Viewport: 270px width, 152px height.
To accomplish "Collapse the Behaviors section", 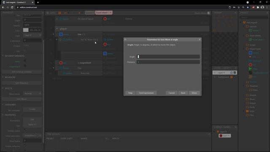I will click(x=3, y=77).
